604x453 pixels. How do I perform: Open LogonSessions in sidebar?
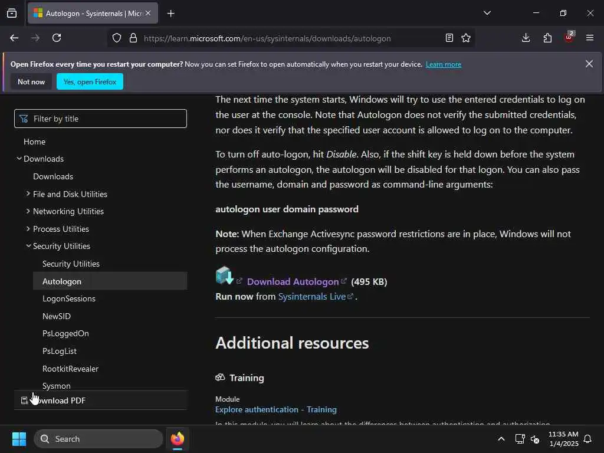pyautogui.click(x=69, y=298)
